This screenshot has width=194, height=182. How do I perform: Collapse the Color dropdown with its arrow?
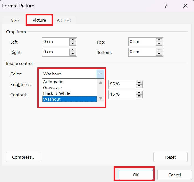click(100, 74)
